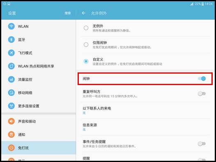
Task: Select the 自定义 radio button
Action: point(86,61)
